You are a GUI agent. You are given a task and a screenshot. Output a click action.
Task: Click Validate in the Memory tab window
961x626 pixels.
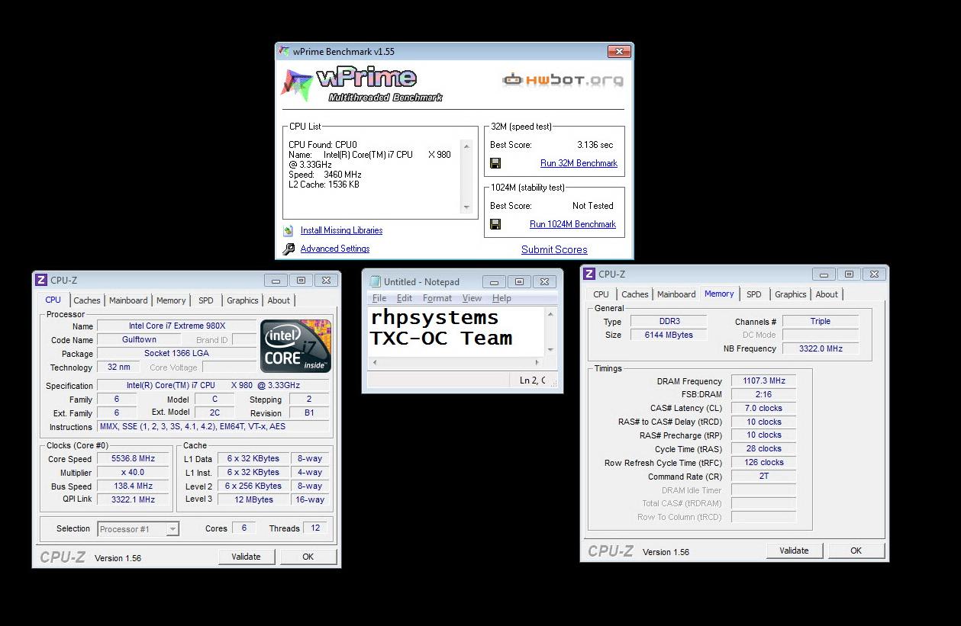[x=794, y=551]
